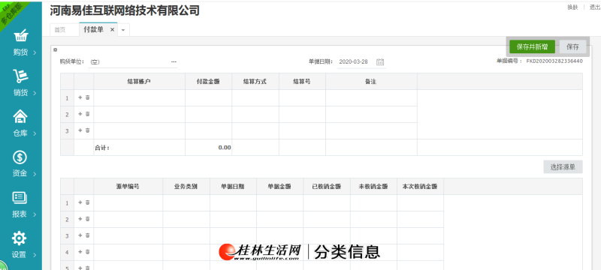Open the 仓库 warehouse icon
601x270 pixels.
coord(20,116)
